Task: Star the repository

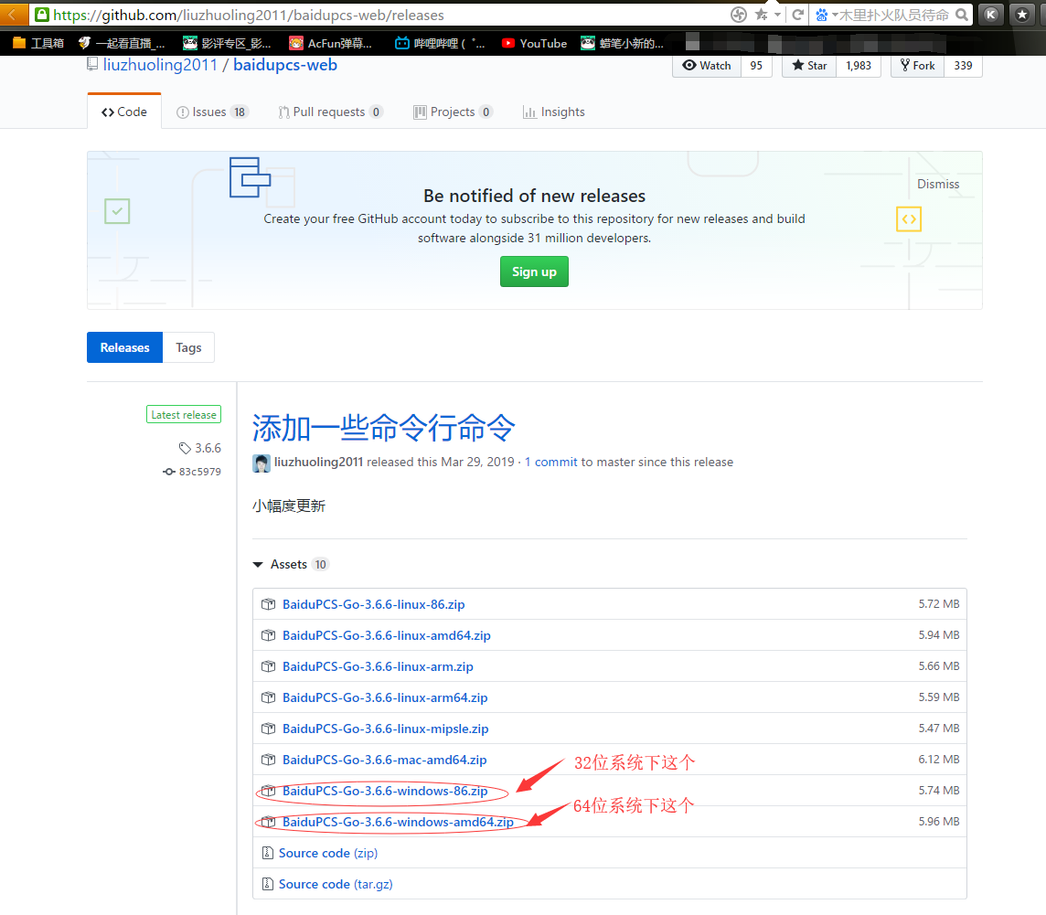Action: coord(809,66)
